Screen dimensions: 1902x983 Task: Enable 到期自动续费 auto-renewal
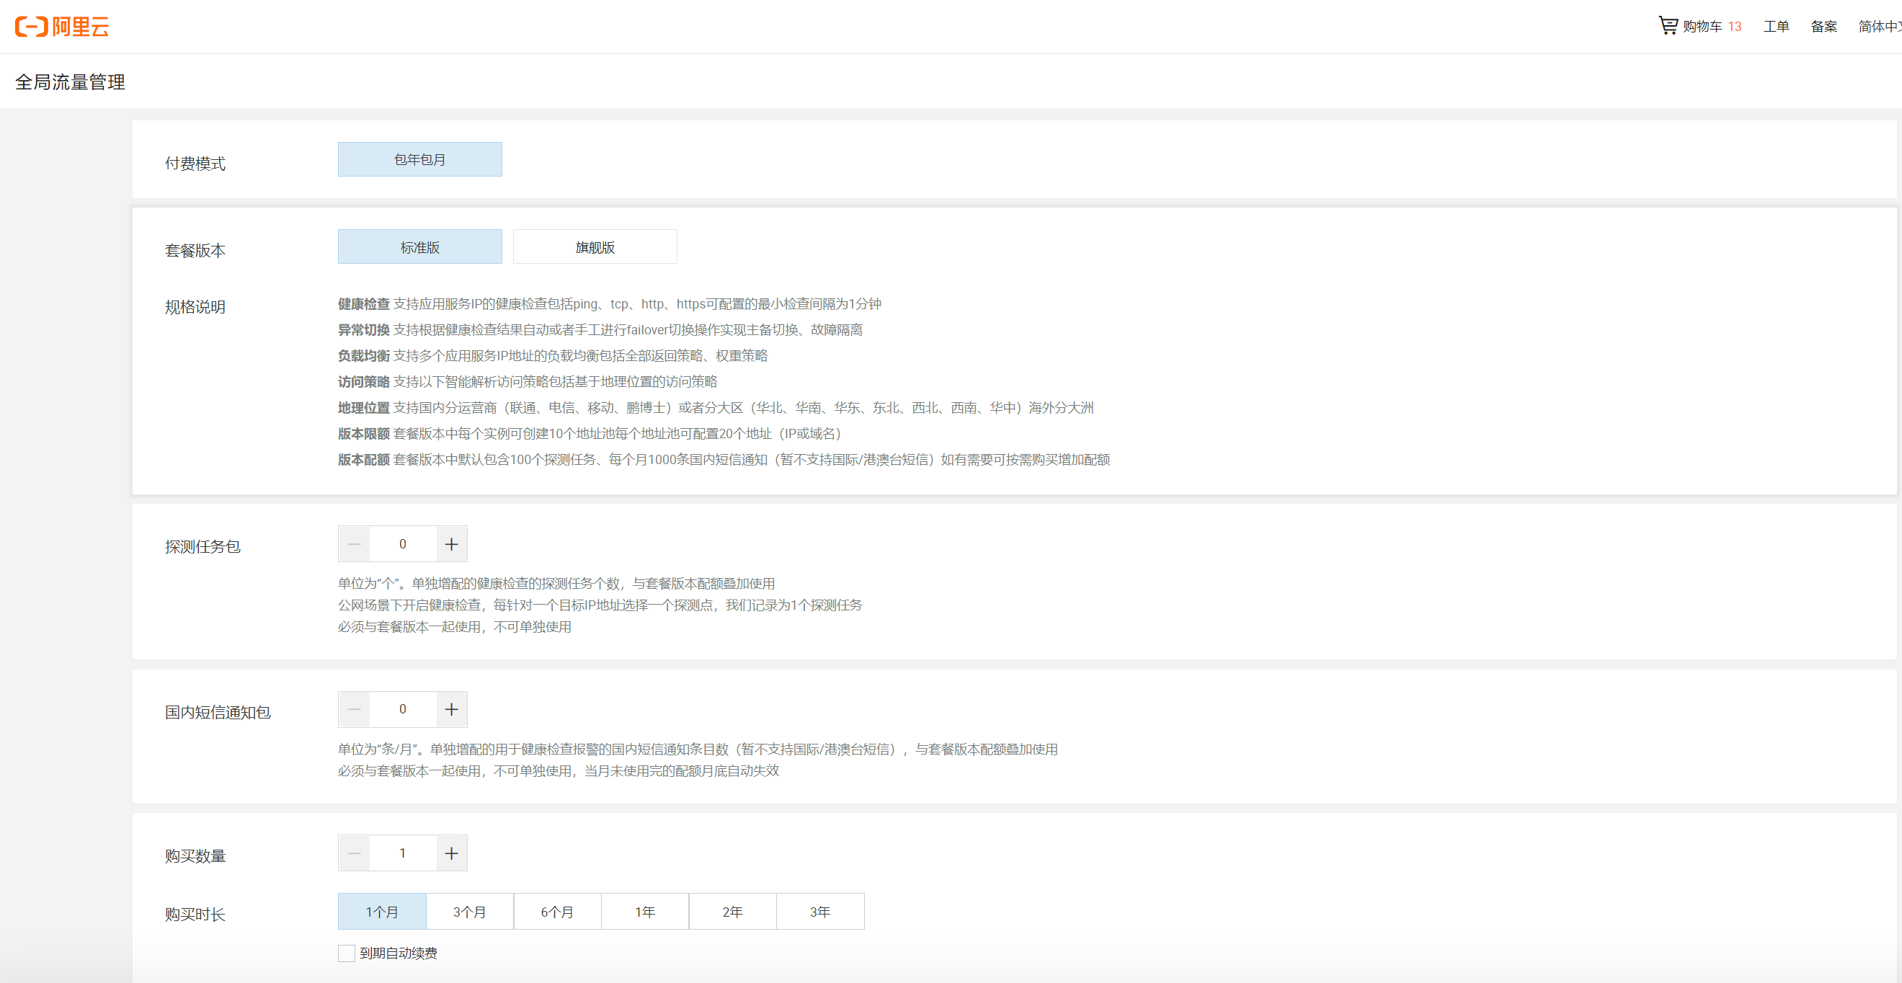click(x=345, y=953)
